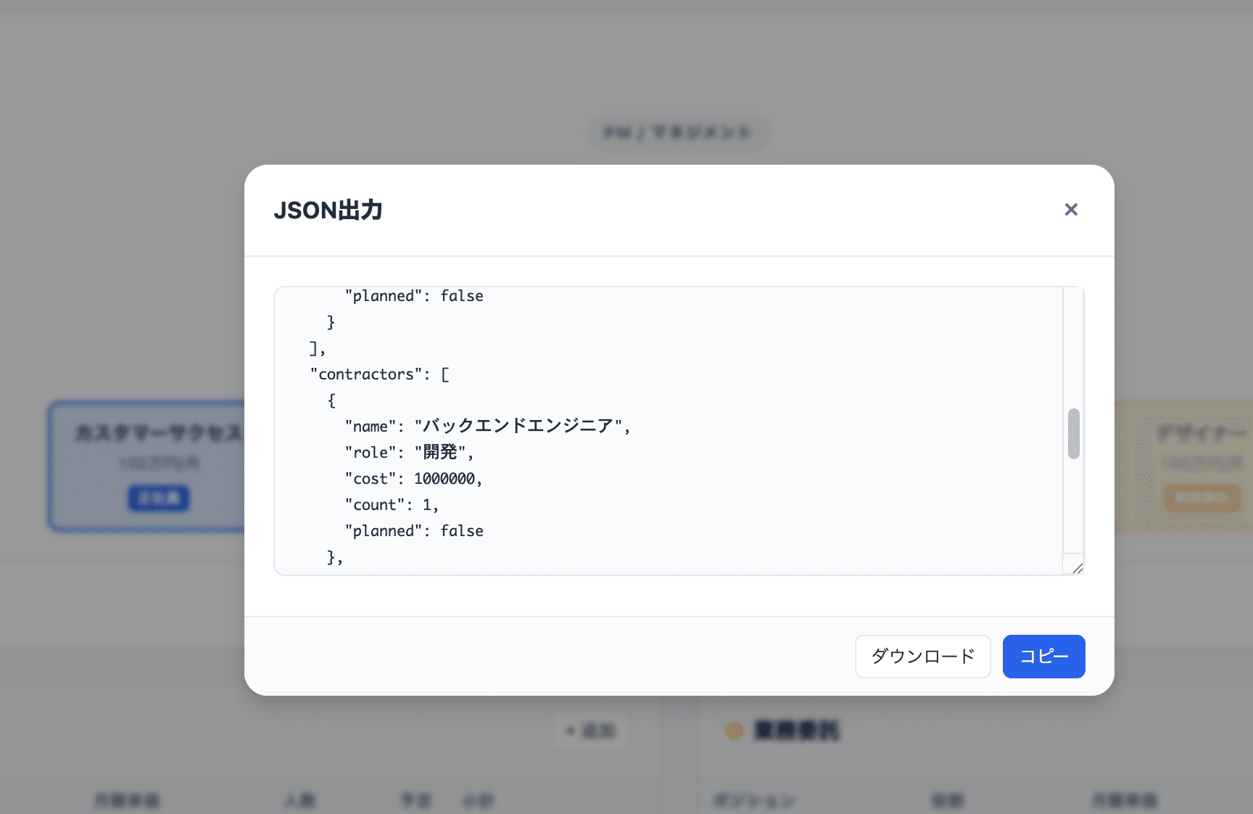Place cursor on the バックエンドエンジニア name line

[487, 427]
